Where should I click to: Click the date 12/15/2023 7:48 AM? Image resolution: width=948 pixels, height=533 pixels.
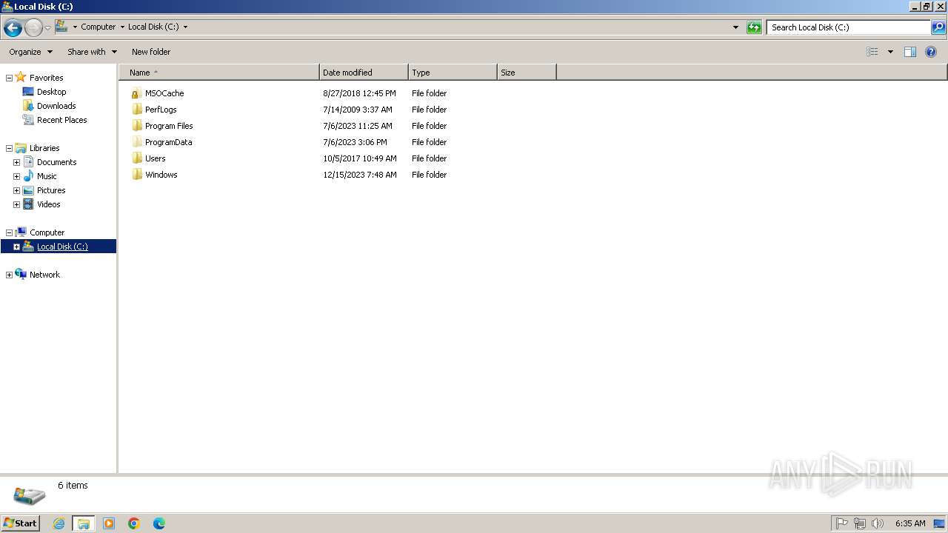360,175
